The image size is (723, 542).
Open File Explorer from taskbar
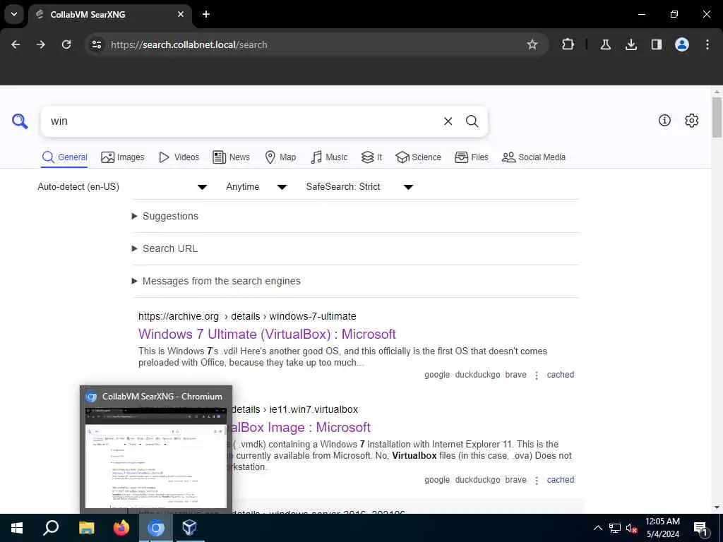[86, 528]
